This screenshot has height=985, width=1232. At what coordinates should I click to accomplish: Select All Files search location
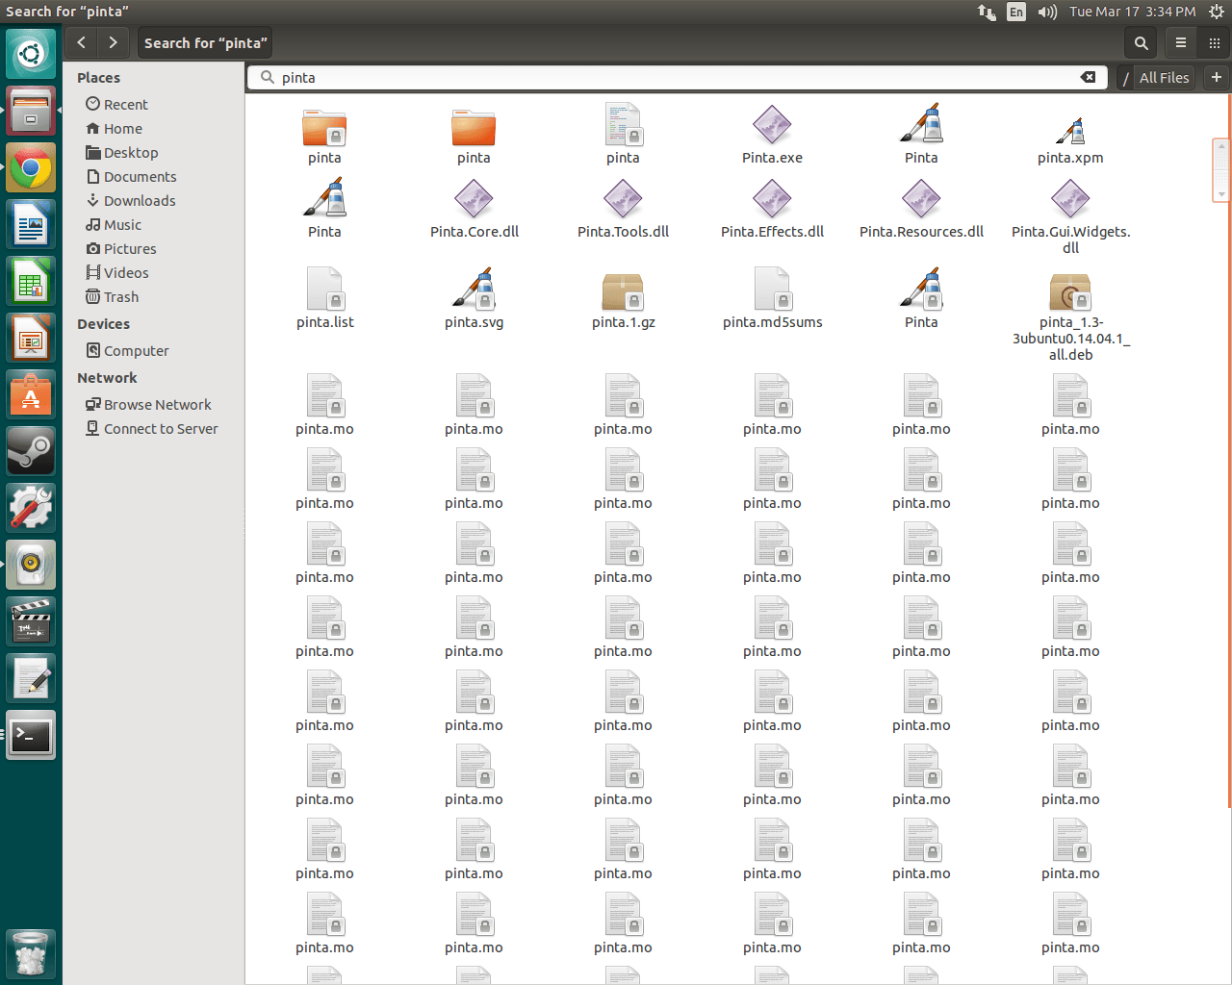[1164, 78]
